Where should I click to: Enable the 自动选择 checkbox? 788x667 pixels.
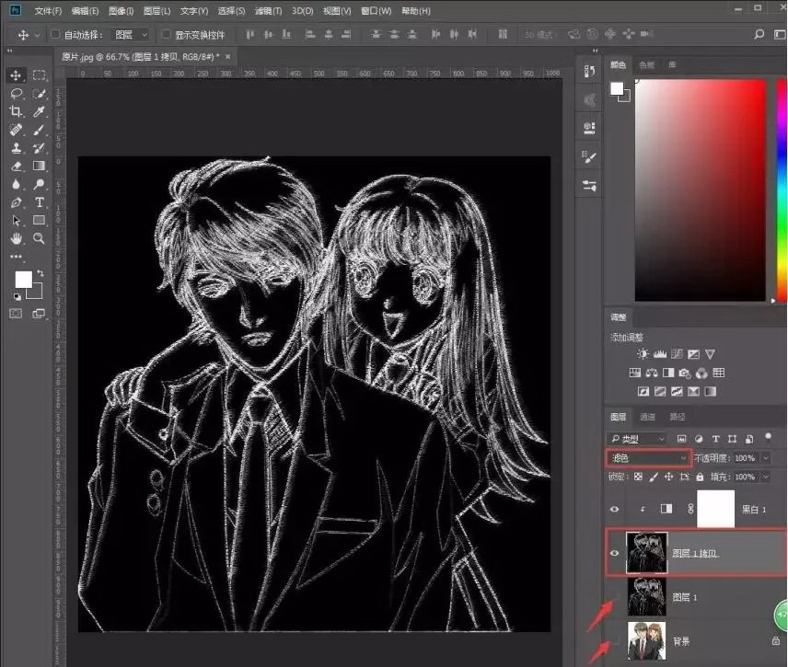tap(55, 34)
